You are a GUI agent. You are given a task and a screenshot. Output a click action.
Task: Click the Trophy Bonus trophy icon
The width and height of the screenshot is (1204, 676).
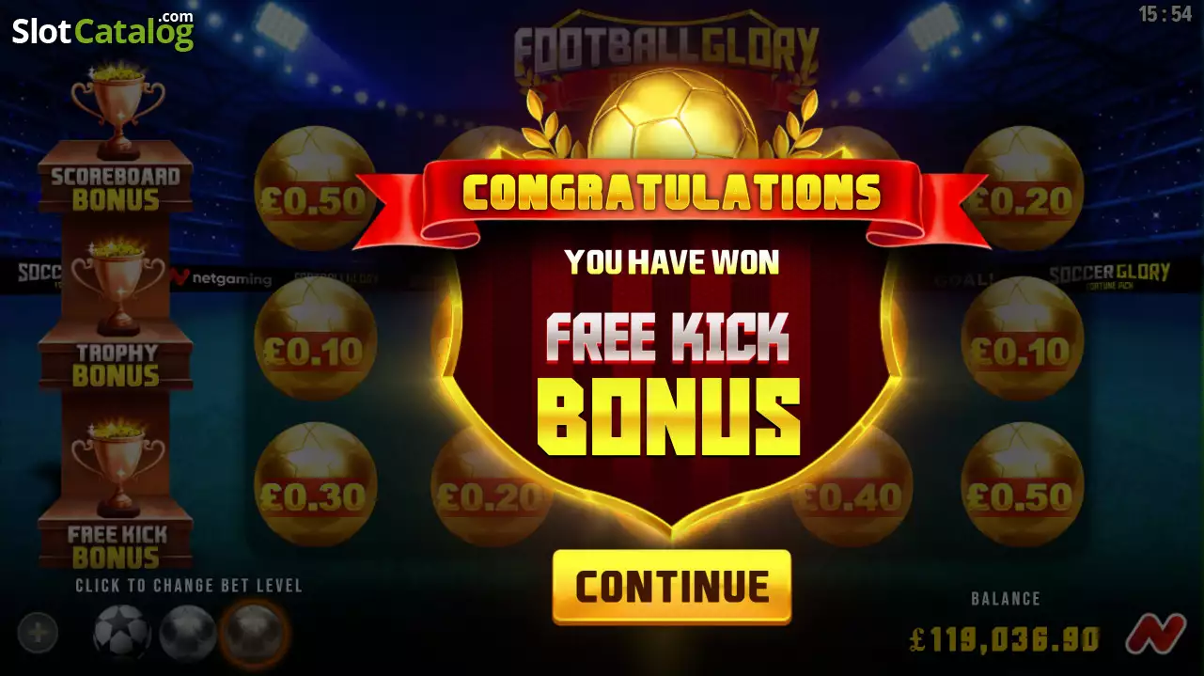pos(118,288)
